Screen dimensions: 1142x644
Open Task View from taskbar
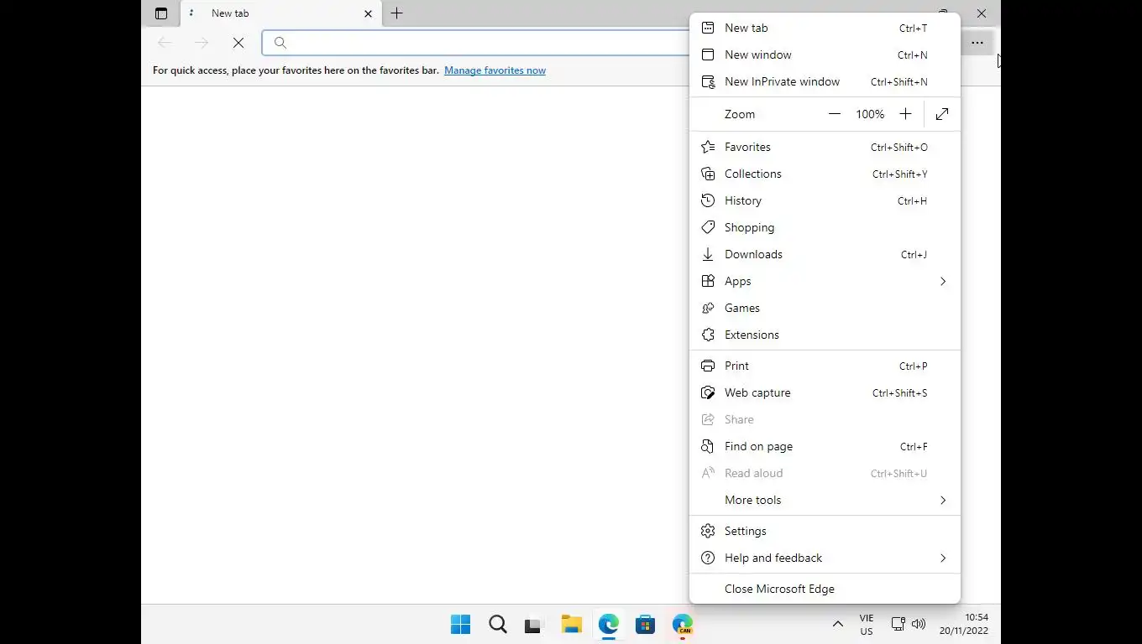point(533,625)
